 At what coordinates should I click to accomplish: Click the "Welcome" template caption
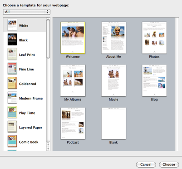(x=73, y=57)
